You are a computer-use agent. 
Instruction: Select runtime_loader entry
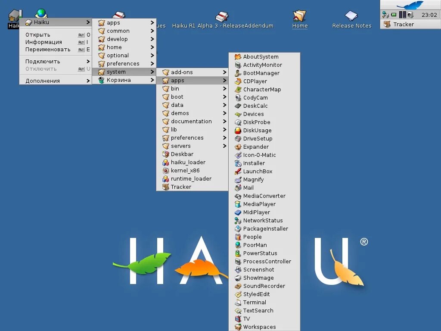coord(192,178)
